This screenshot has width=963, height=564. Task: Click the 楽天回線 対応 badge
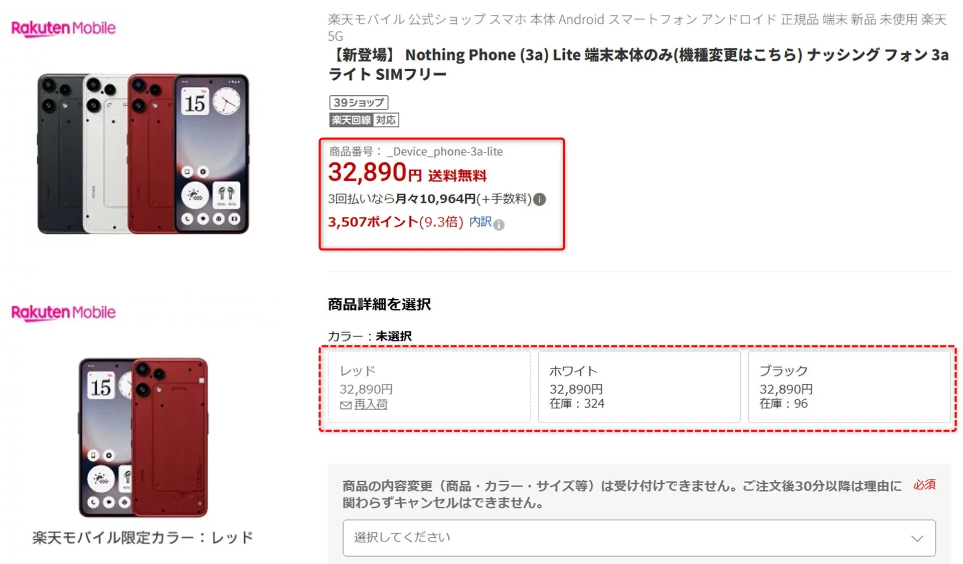(364, 120)
